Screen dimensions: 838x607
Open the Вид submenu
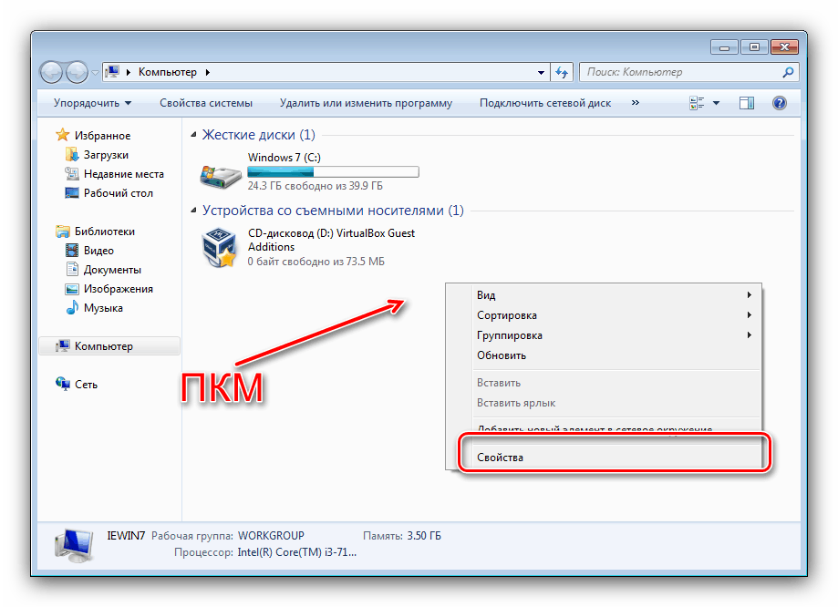click(x=486, y=294)
